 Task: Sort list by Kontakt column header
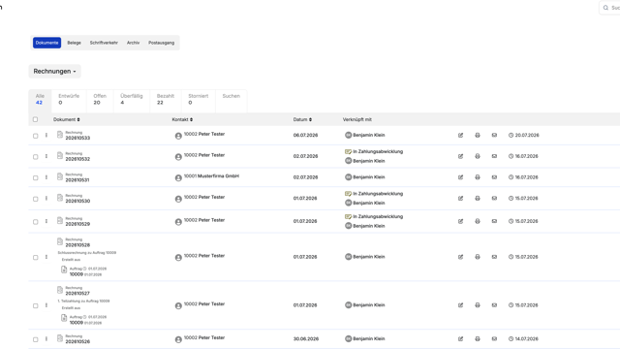point(182,119)
